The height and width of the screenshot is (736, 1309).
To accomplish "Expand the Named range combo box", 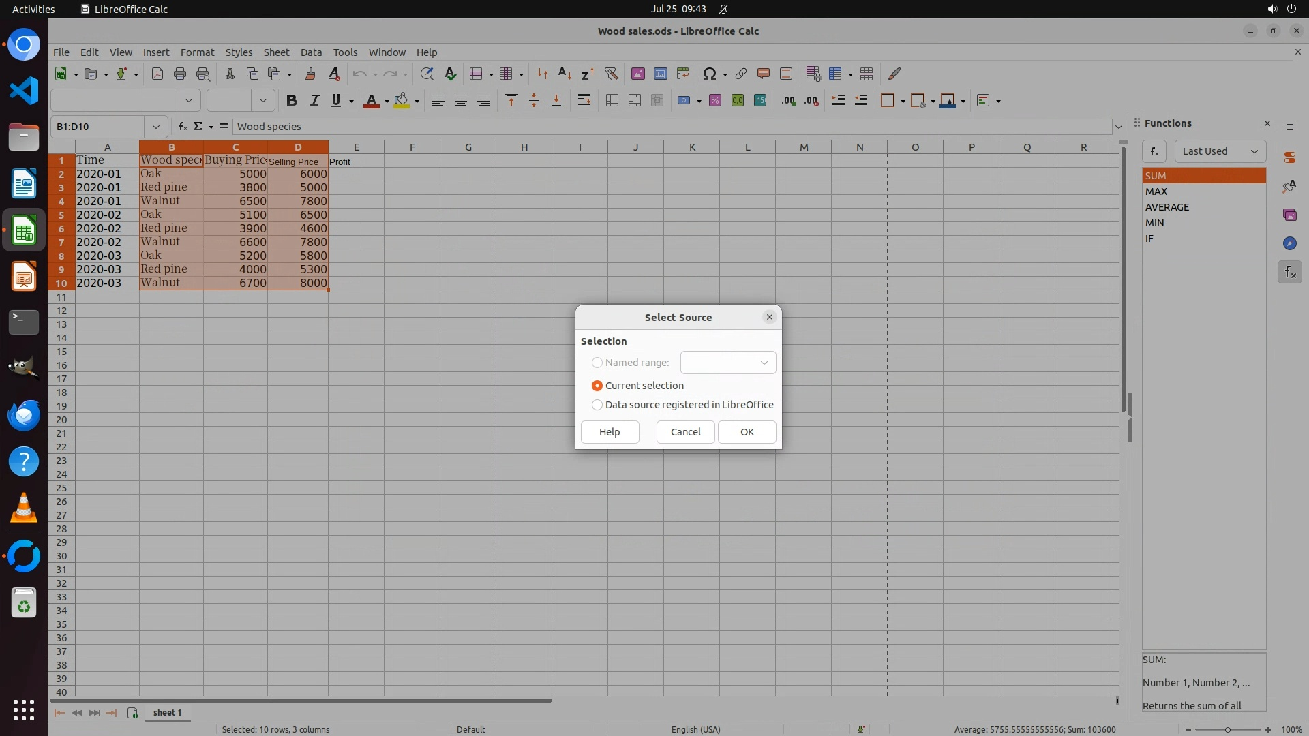I will coord(764,363).
